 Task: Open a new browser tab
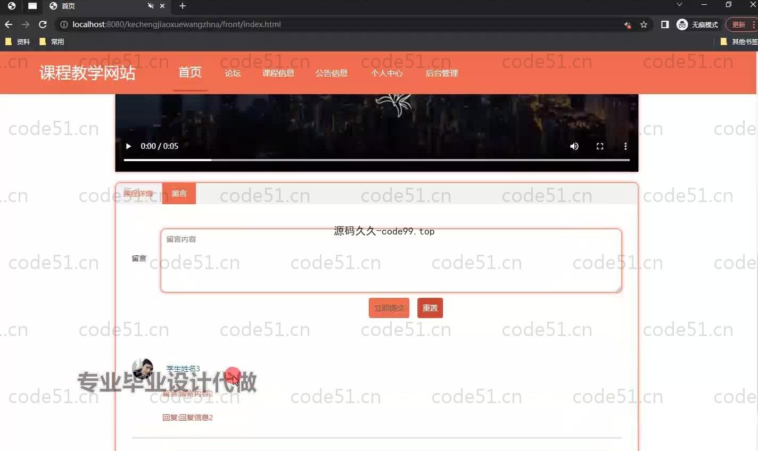[183, 6]
